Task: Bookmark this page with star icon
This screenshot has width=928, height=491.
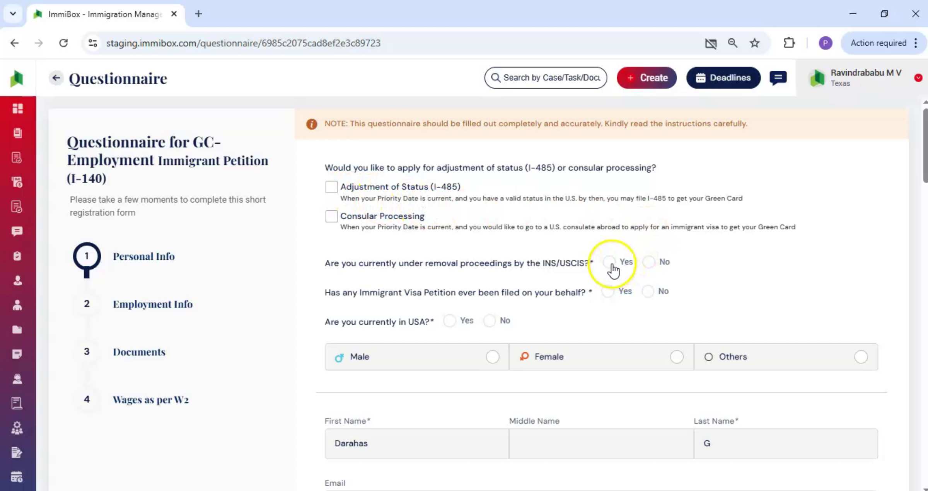Action: coord(754,43)
